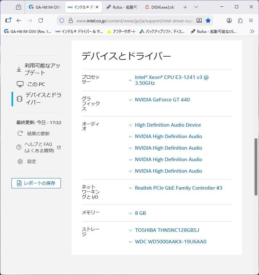Expand High Definition Audio Device chevron
Image resolution: width=259 pixels, height=275 pixels.
(130, 125)
